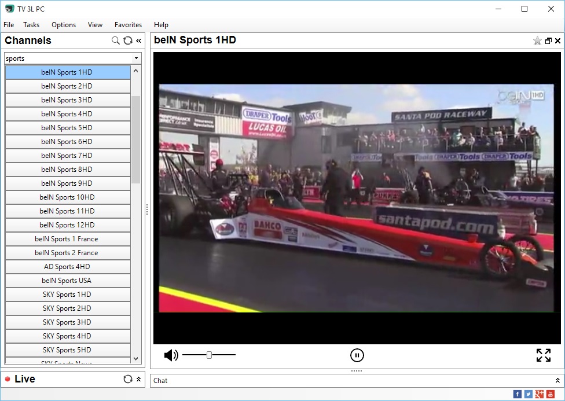
Task: Open the Google Plus icon
Action: tap(540, 394)
